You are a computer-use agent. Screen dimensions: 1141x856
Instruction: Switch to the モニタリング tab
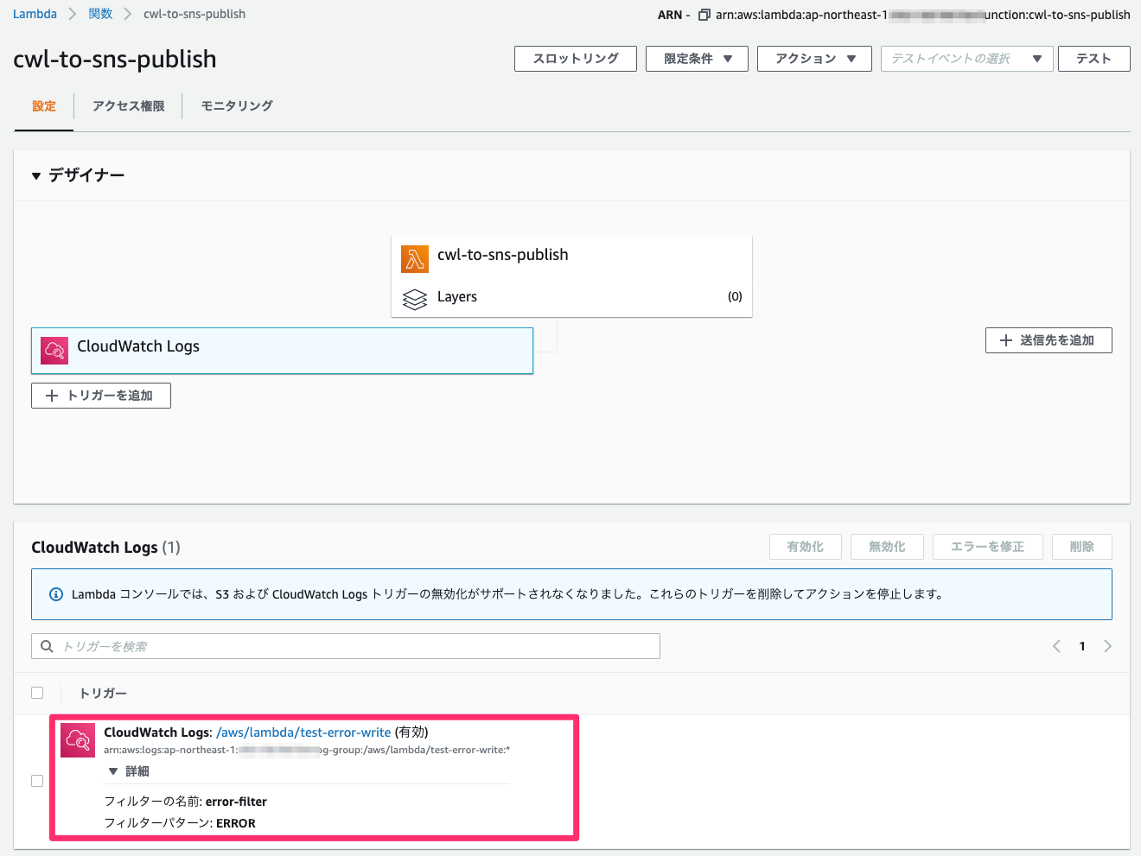tap(235, 105)
